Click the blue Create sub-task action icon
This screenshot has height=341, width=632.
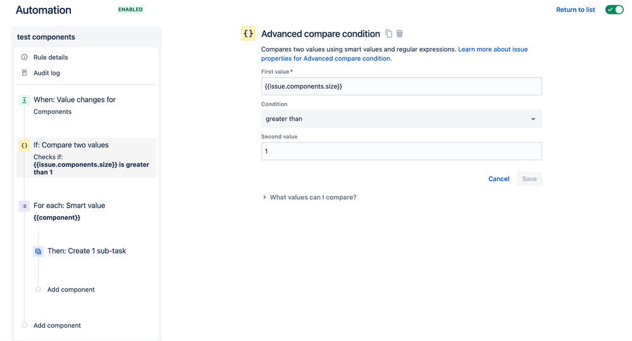pos(38,251)
